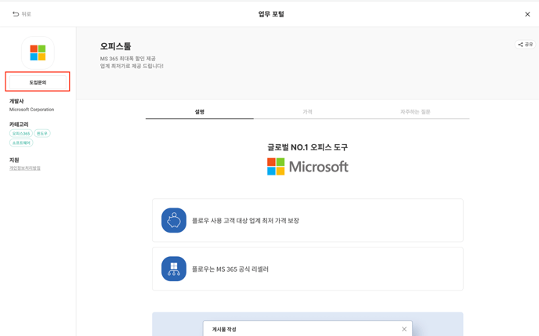Click the 'Microsoft Corporation' developer text
Viewport: 539px width, 336px height.
tap(31, 110)
